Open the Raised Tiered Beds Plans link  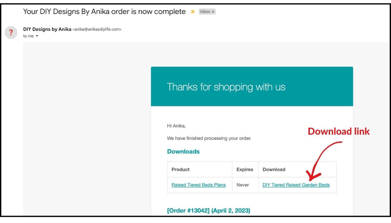[198, 185]
